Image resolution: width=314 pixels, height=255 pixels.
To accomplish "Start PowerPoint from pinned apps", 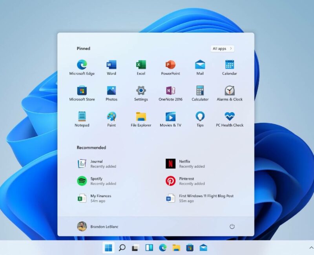I will [170, 67].
